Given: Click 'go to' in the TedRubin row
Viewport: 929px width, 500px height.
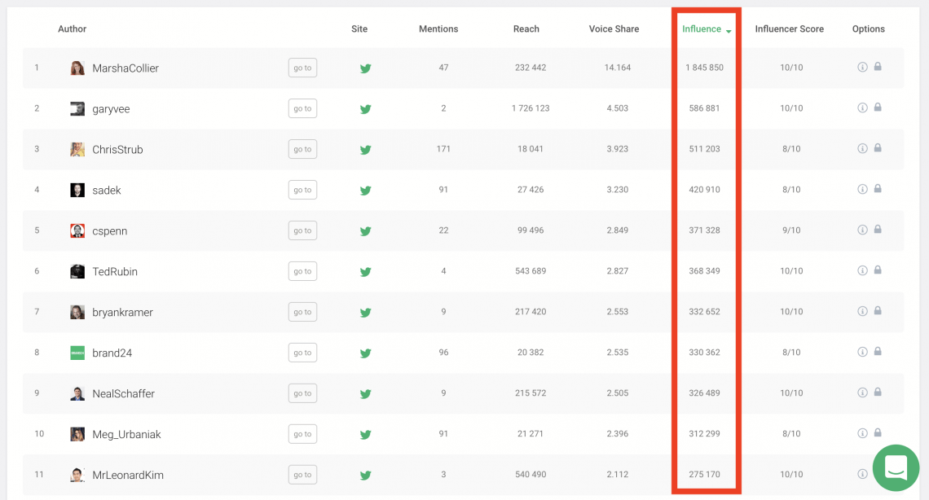Looking at the screenshot, I should click(x=303, y=272).
